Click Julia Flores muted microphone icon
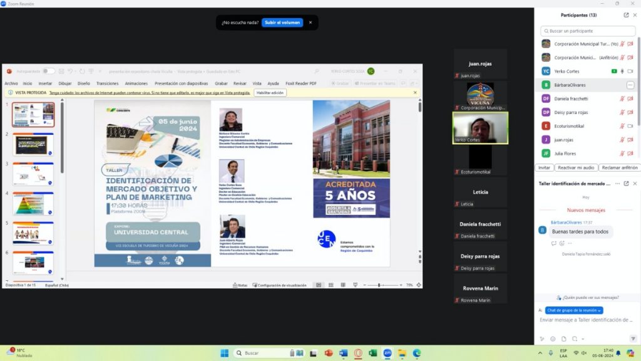Screen dimensions: 641x361 point(622,154)
